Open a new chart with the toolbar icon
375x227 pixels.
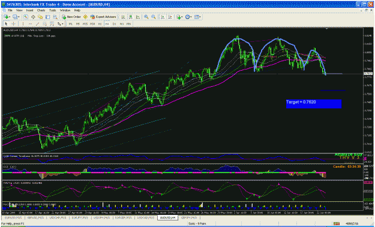coord(6,17)
